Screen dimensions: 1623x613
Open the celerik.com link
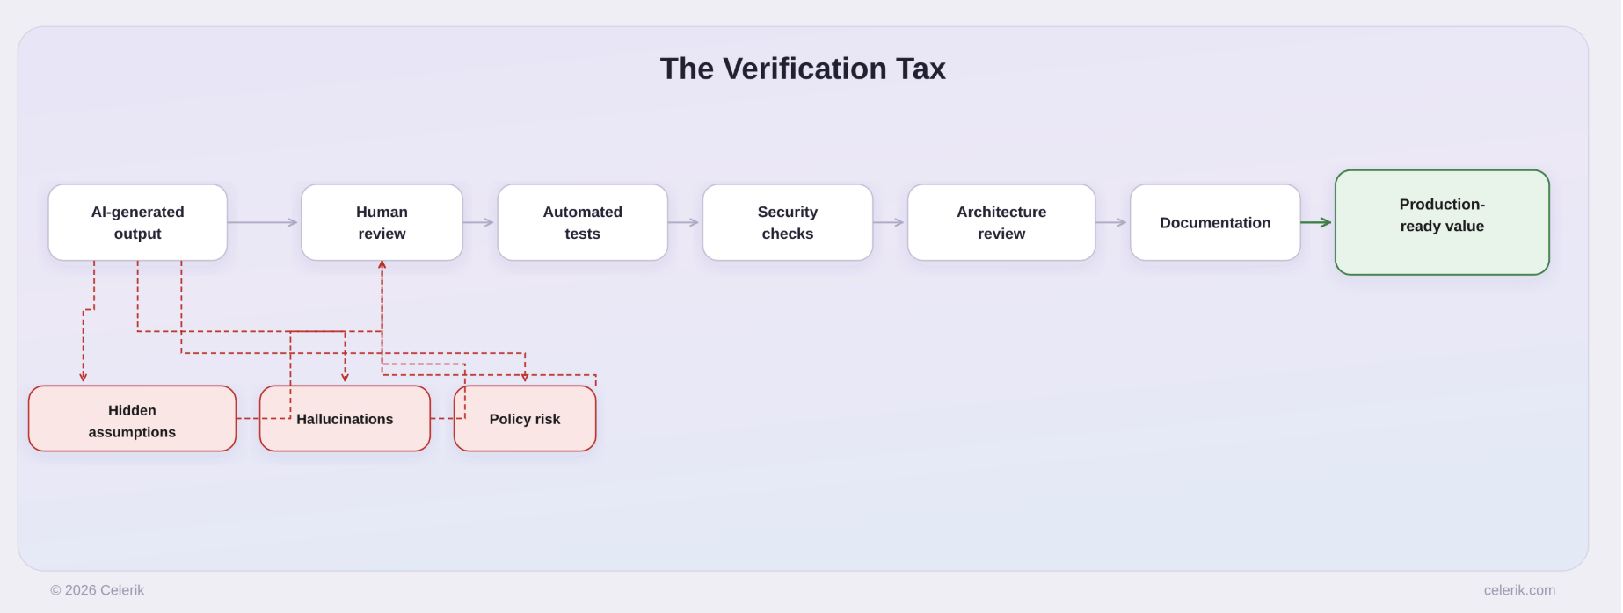click(x=1519, y=590)
